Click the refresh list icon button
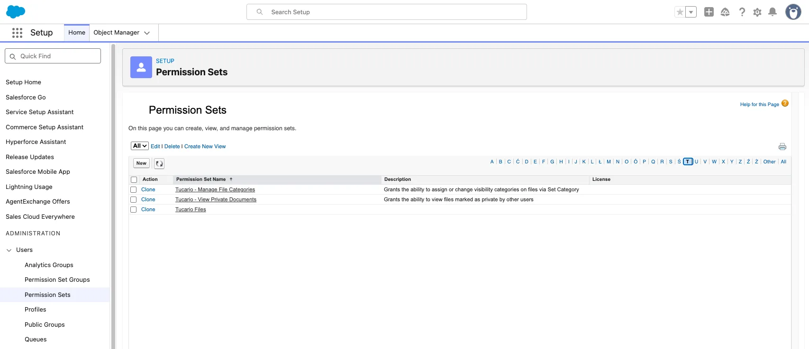The image size is (809, 349). tap(159, 163)
